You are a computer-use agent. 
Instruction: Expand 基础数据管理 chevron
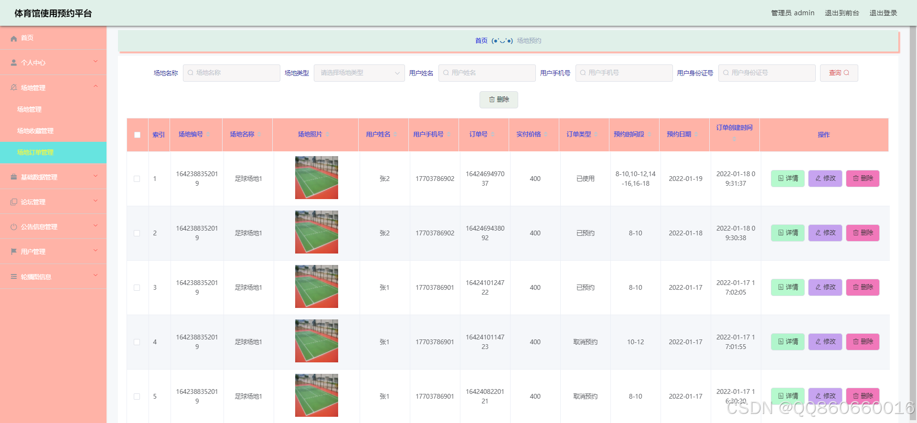[x=96, y=176]
